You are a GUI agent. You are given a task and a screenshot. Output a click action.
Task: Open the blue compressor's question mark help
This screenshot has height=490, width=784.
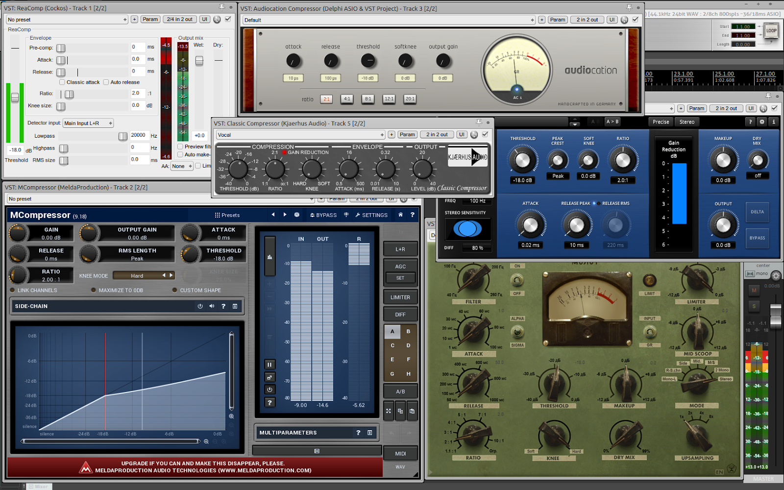tap(750, 122)
